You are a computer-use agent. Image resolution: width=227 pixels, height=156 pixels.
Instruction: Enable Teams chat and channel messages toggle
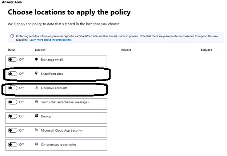[x=13, y=102]
